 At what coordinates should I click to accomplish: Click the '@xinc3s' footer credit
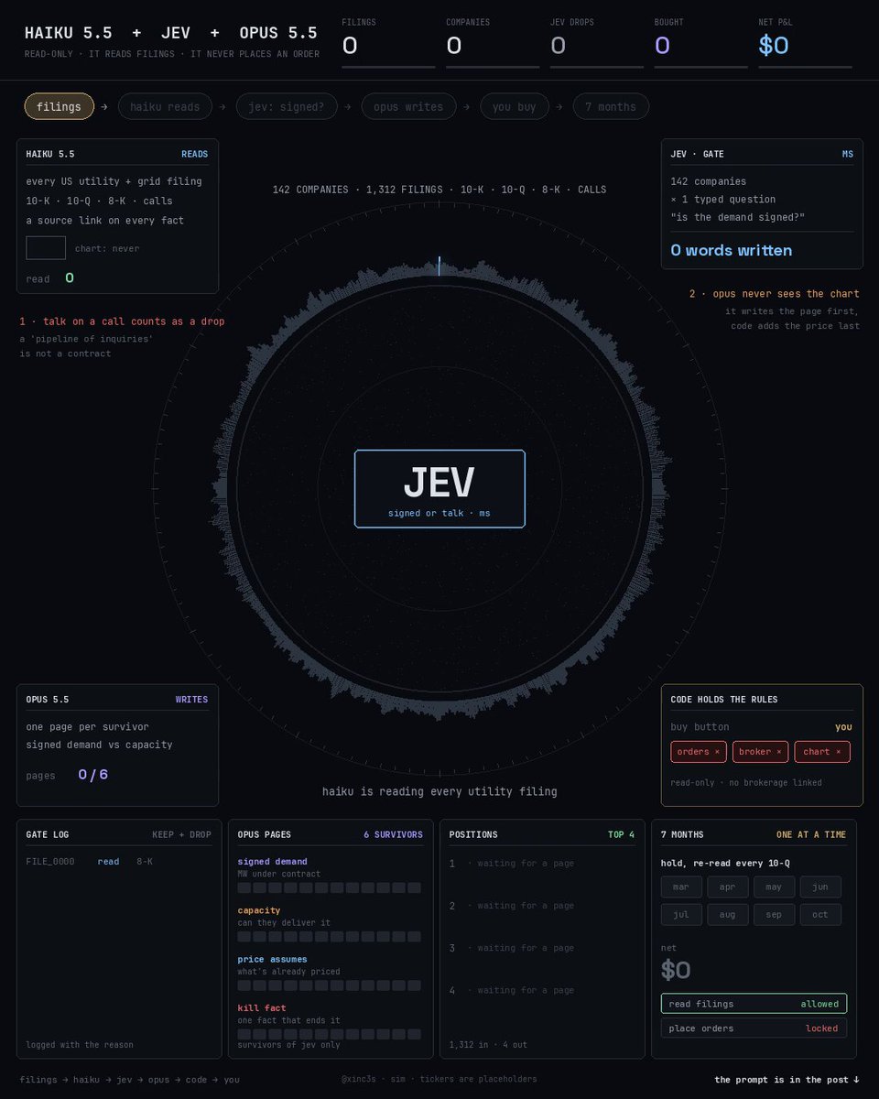[355, 1080]
